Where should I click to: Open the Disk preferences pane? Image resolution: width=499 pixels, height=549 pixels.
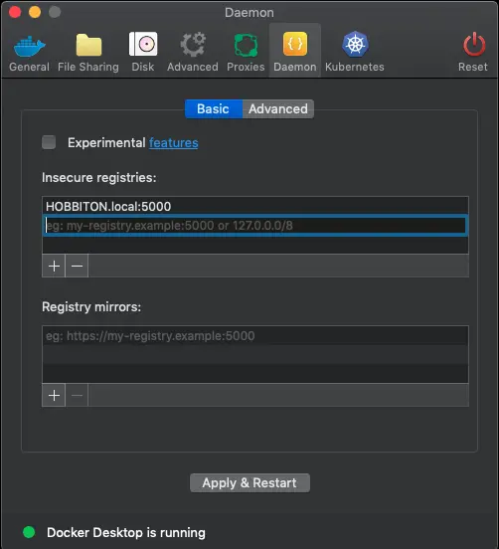(x=143, y=53)
